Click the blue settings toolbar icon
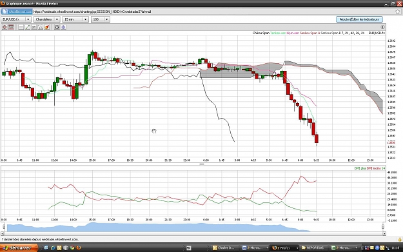 tap(63, 27)
